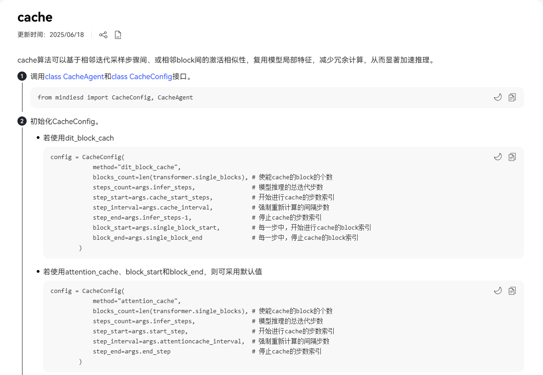Click the line step_interval=args.cache_interval
Image resolution: width=543 pixels, height=375 pixels.
coord(153,207)
